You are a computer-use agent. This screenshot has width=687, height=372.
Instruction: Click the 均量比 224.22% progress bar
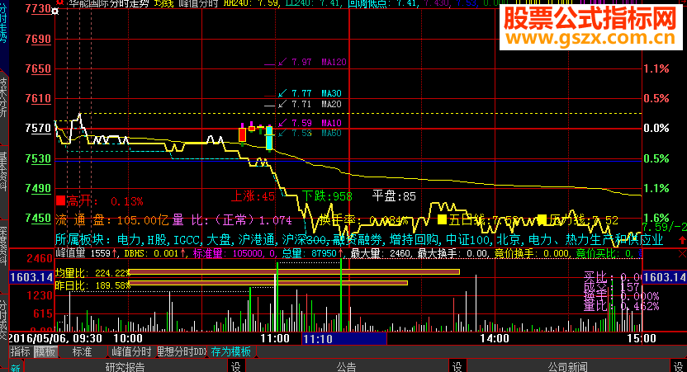294,271
